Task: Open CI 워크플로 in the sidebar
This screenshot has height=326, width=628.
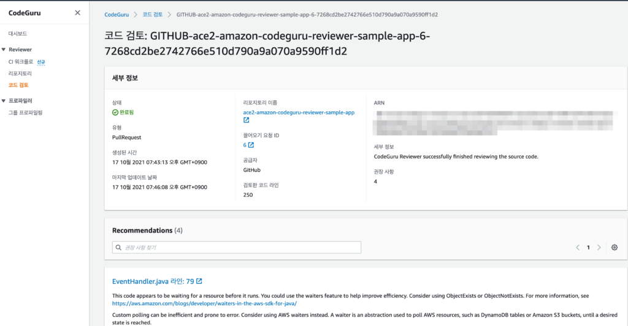Action: pyautogui.click(x=21, y=62)
